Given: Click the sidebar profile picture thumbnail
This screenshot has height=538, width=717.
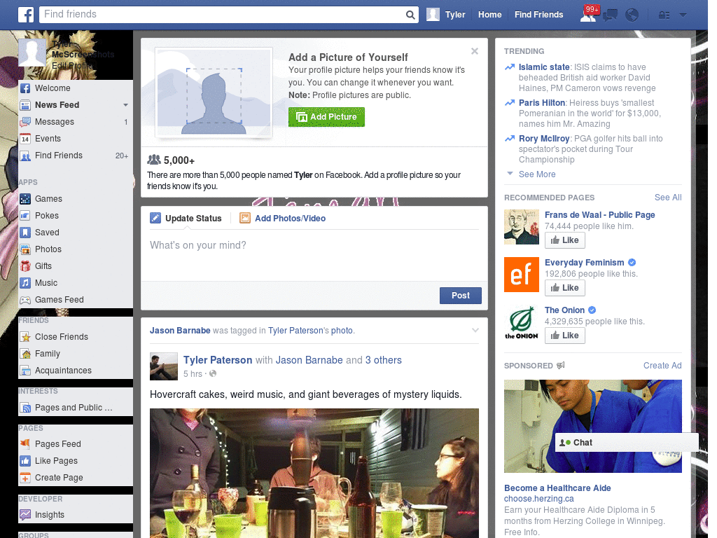Looking at the screenshot, I should click(x=32, y=53).
